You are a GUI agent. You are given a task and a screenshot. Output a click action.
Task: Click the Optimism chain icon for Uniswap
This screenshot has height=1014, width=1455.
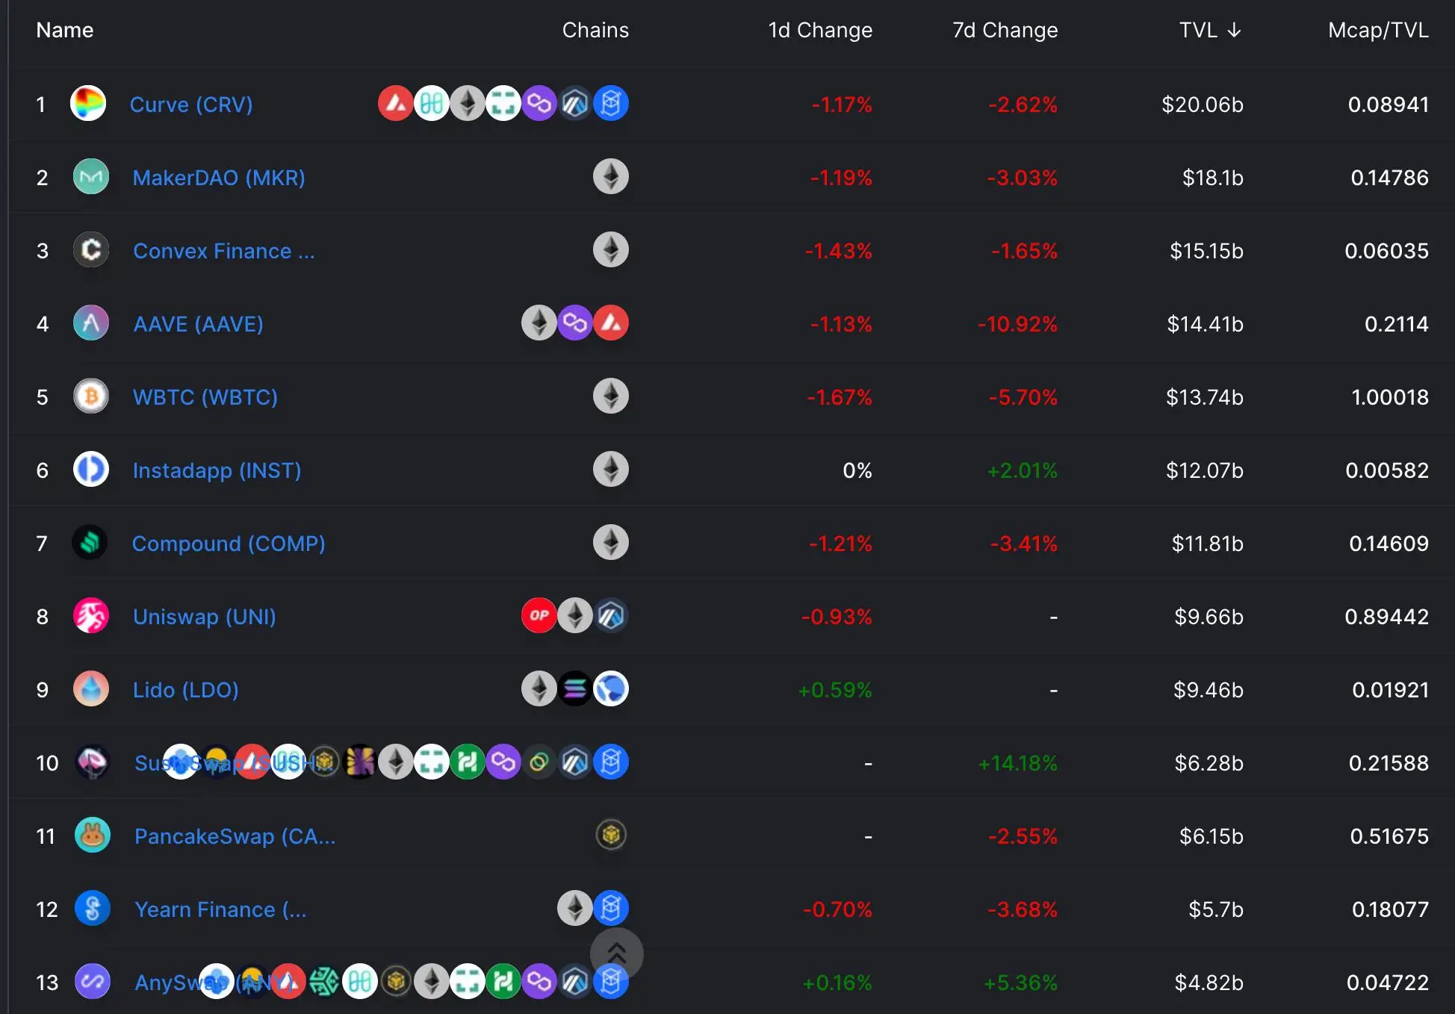pos(539,616)
